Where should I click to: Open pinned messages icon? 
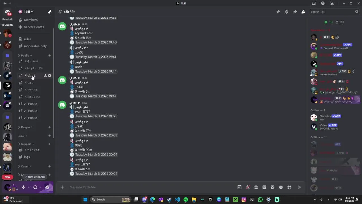coord(295,12)
